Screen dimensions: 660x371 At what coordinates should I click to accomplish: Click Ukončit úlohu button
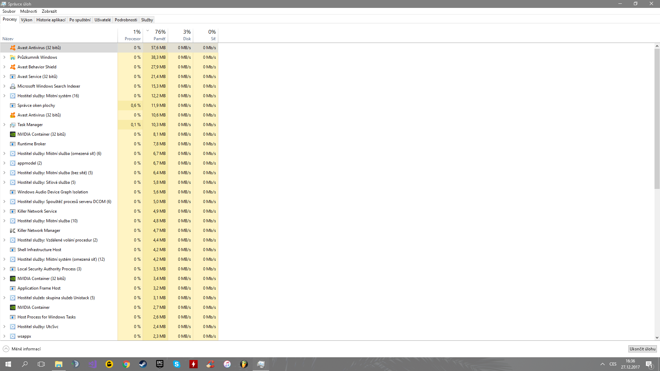click(x=642, y=349)
